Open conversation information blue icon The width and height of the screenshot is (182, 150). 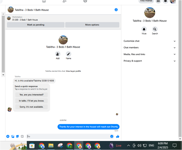(x=116, y=10)
